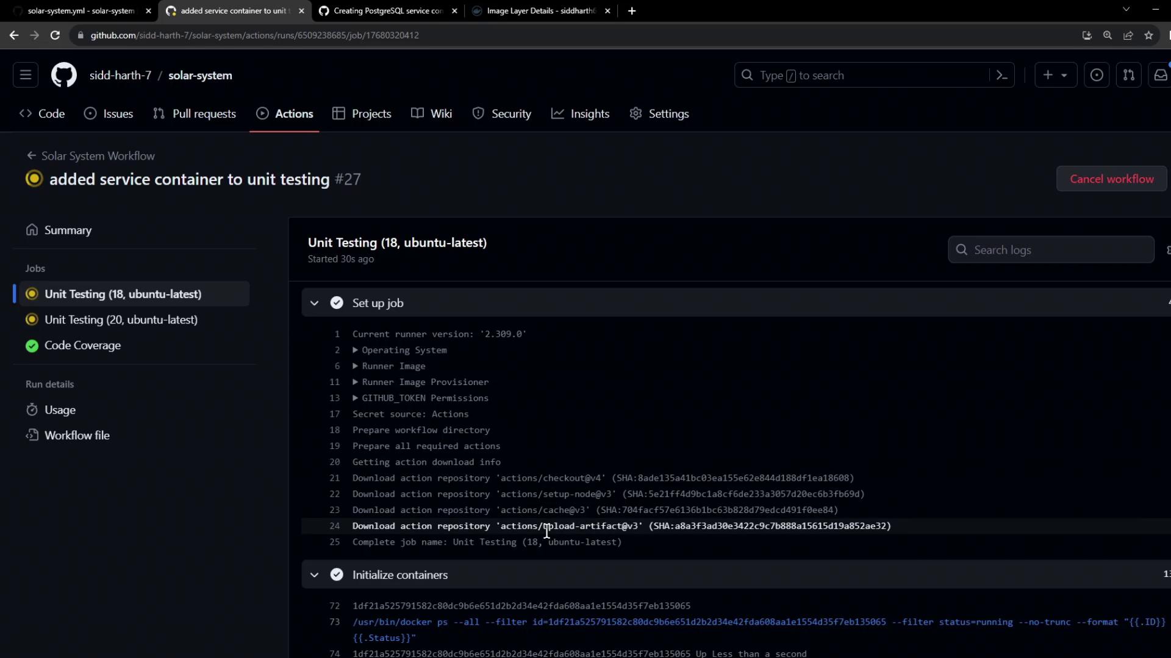1171x658 pixels.
Task: Open the create new plus dropdown
Action: click(x=1055, y=76)
